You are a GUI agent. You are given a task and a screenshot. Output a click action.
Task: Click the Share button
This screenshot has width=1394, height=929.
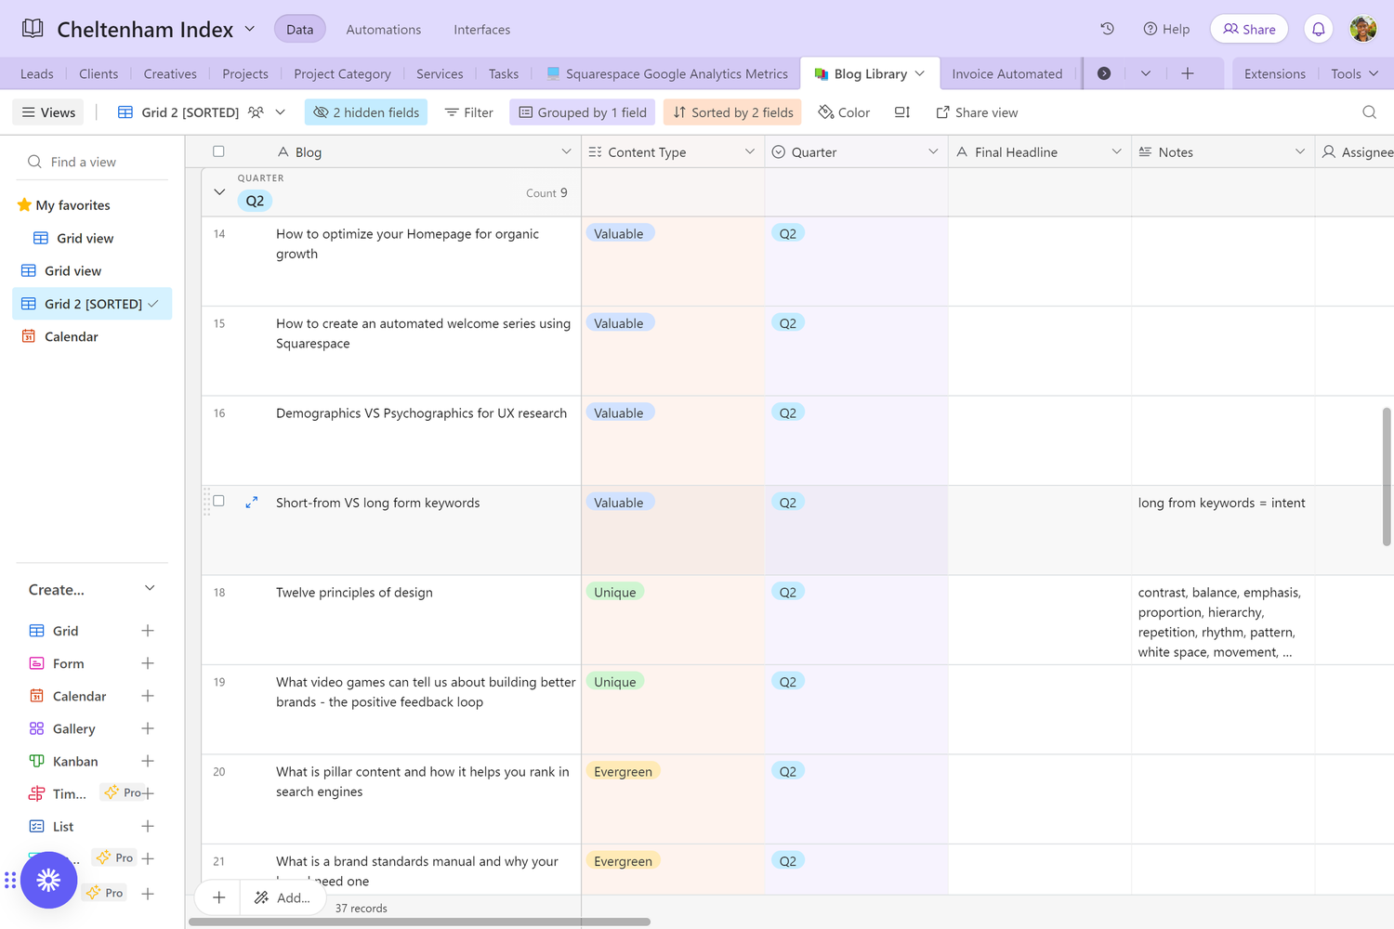tap(1249, 28)
